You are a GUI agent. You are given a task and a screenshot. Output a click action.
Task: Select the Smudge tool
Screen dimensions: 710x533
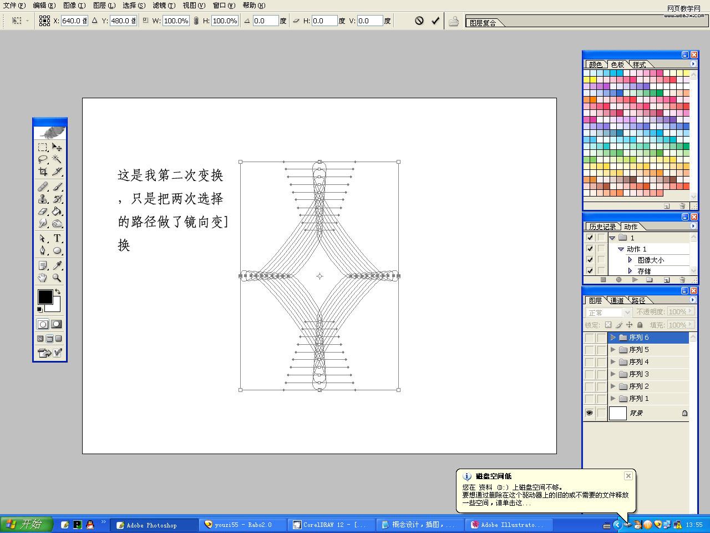pyautogui.click(x=43, y=224)
